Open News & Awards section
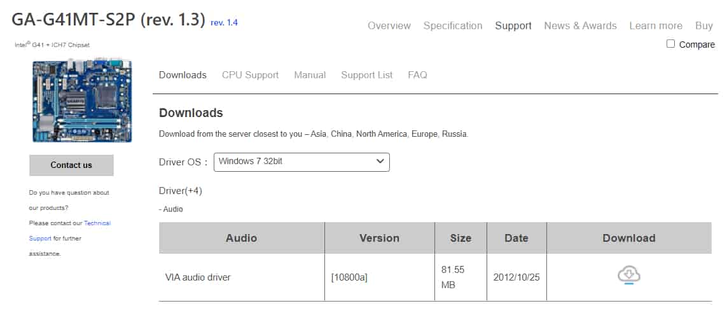Screen dimensions: 727x320 (x=580, y=25)
